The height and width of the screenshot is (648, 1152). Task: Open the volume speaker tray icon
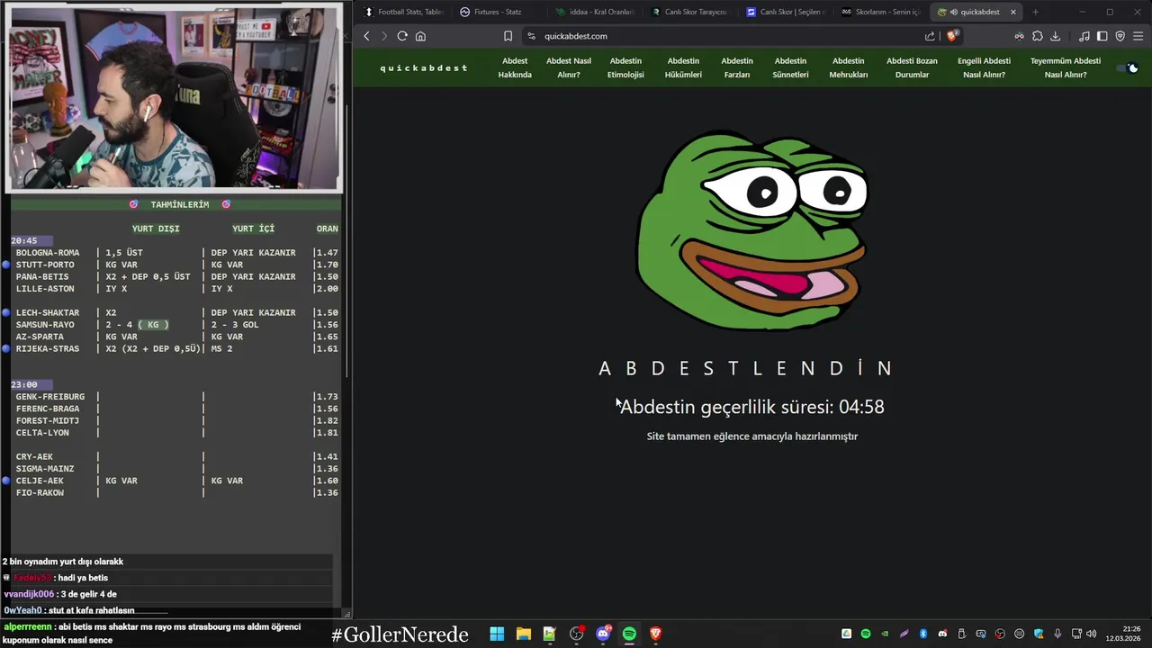coord(1091,634)
